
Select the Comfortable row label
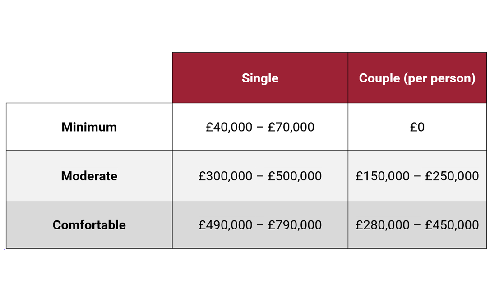[89, 225]
